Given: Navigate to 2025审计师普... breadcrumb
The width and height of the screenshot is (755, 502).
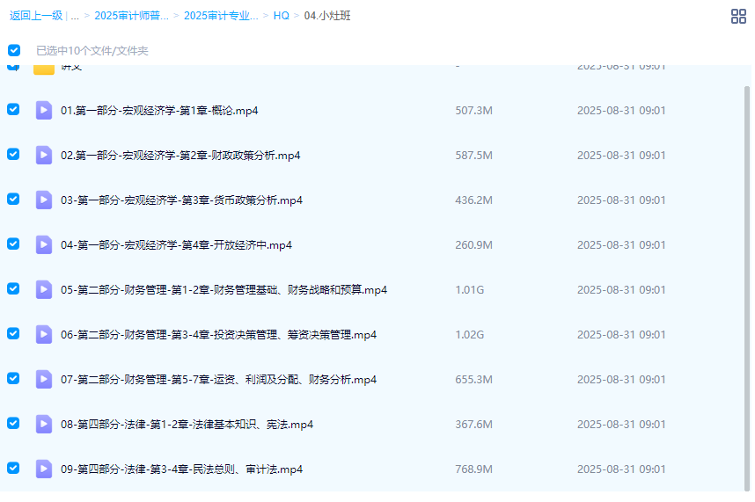Looking at the screenshot, I should point(131,16).
